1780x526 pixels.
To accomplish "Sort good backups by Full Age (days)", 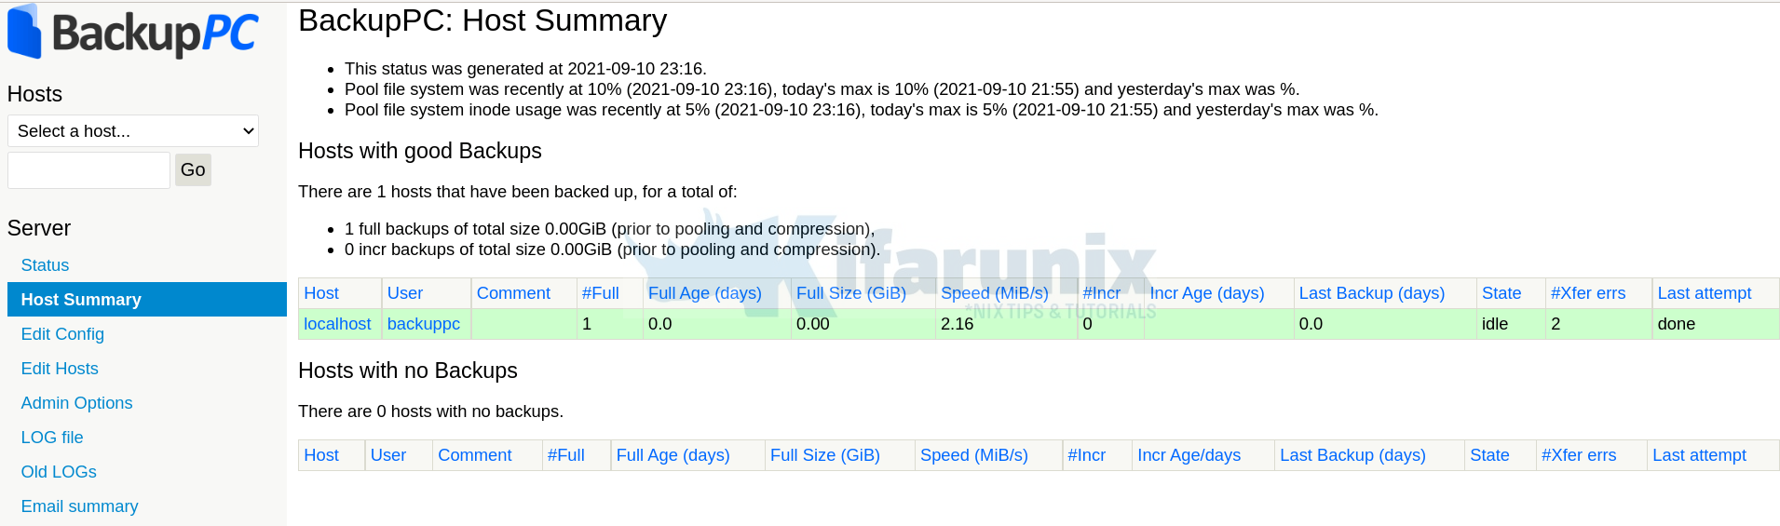I will pyautogui.click(x=705, y=293).
